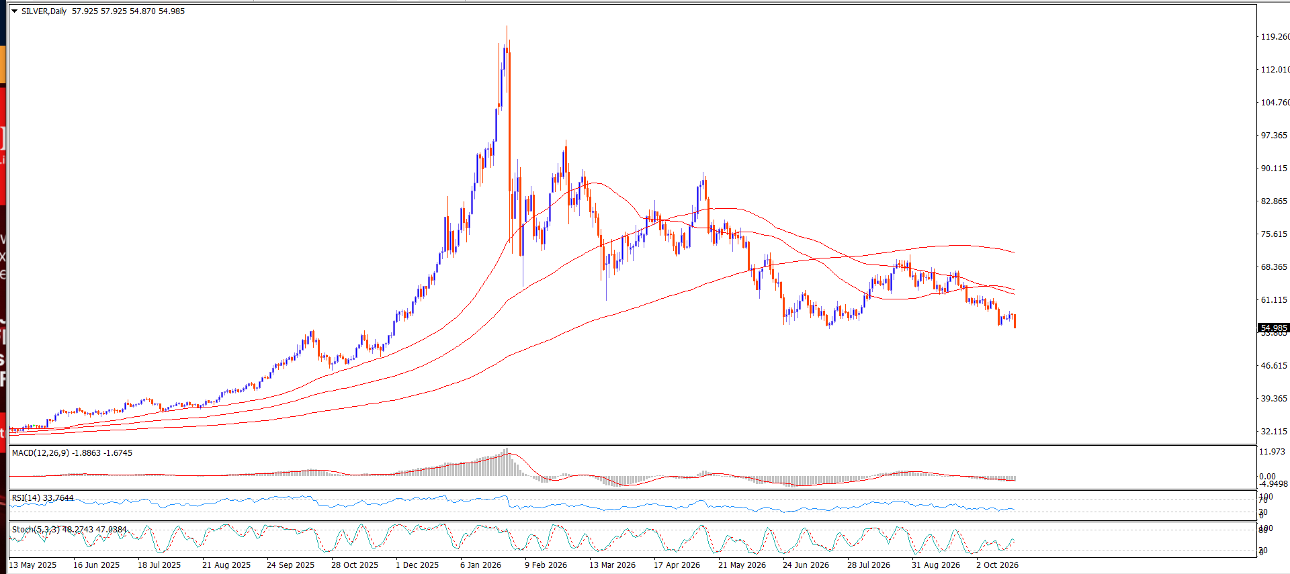The image size is (1290, 574).
Task: Click the 28 Oct 2025 date label
Action: pyautogui.click(x=355, y=565)
